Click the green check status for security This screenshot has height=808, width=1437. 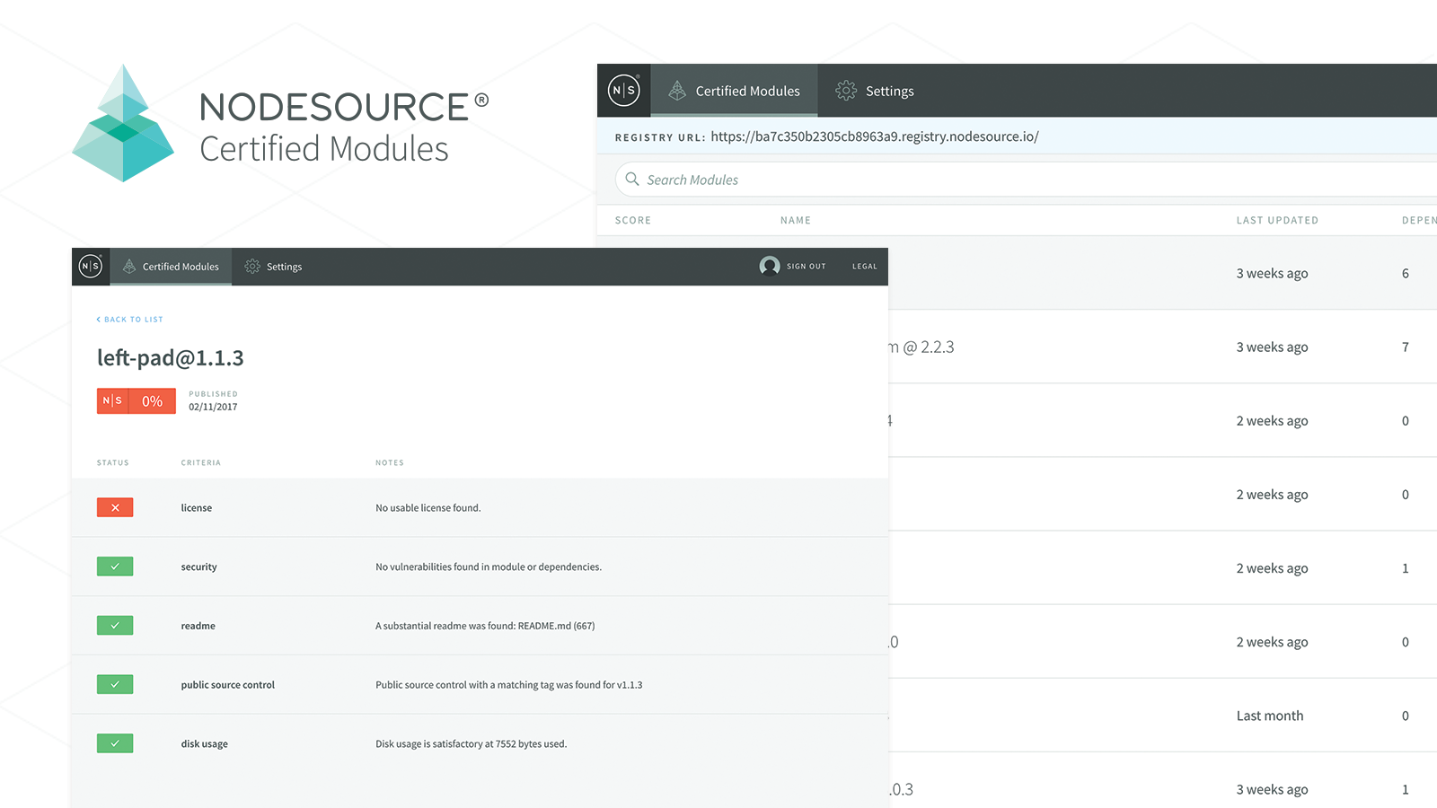coord(115,566)
